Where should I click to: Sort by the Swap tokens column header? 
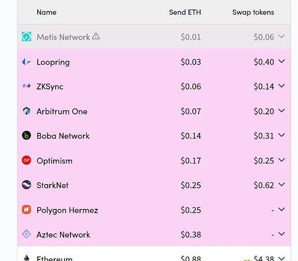[253, 12]
